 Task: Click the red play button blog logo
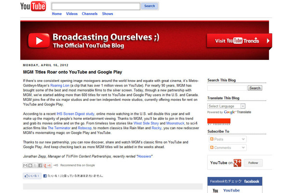(x=39, y=41)
